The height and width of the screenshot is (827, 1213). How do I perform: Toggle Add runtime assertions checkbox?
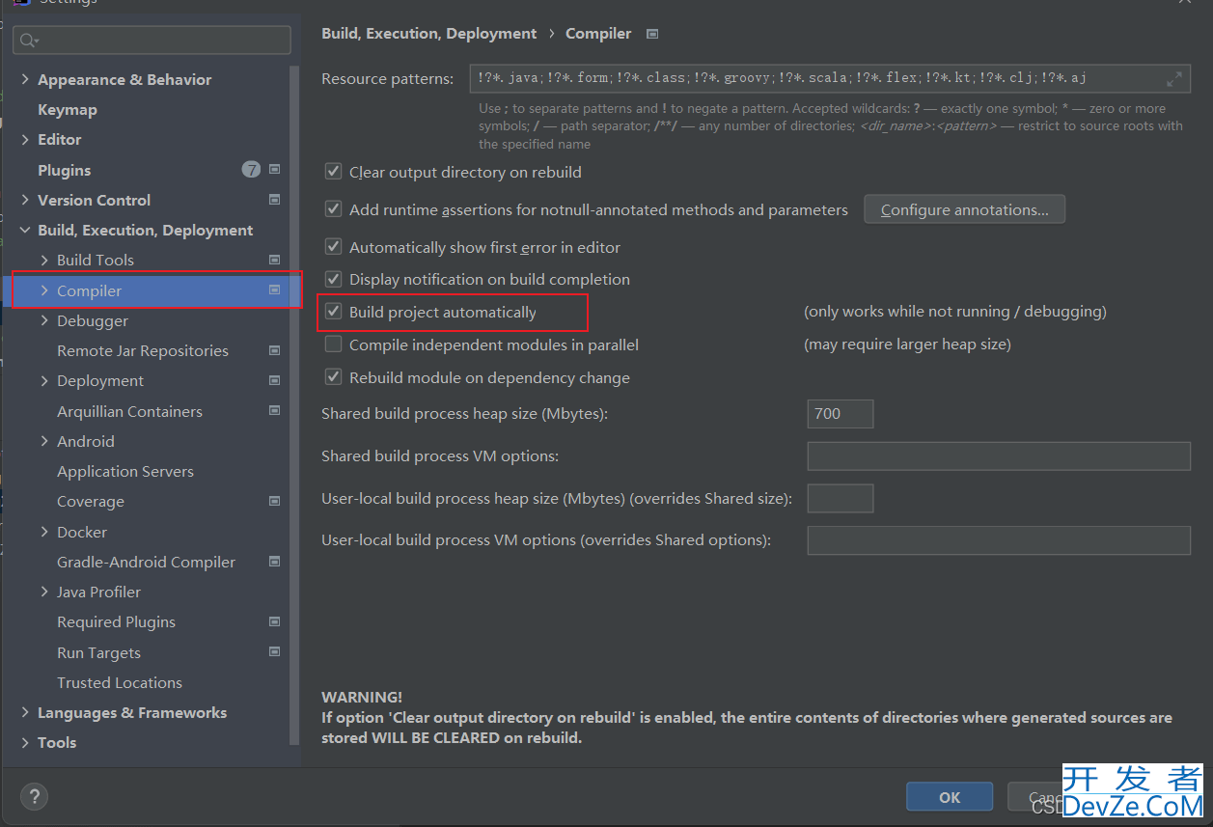(x=333, y=208)
